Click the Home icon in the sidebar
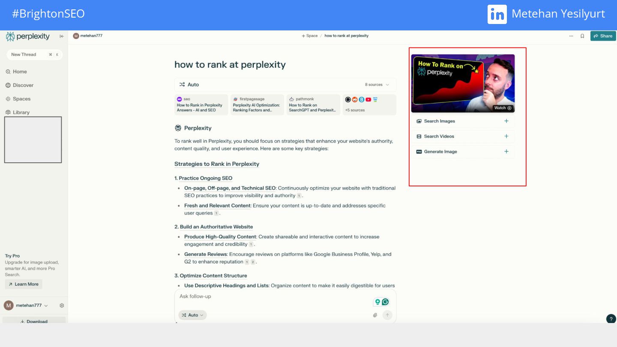The width and height of the screenshot is (617, 347). click(8, 72)
